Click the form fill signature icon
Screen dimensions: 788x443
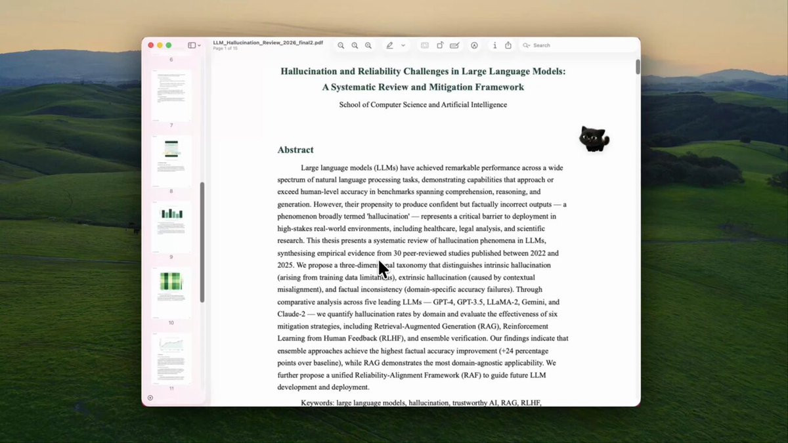click(x=454, y=45)
